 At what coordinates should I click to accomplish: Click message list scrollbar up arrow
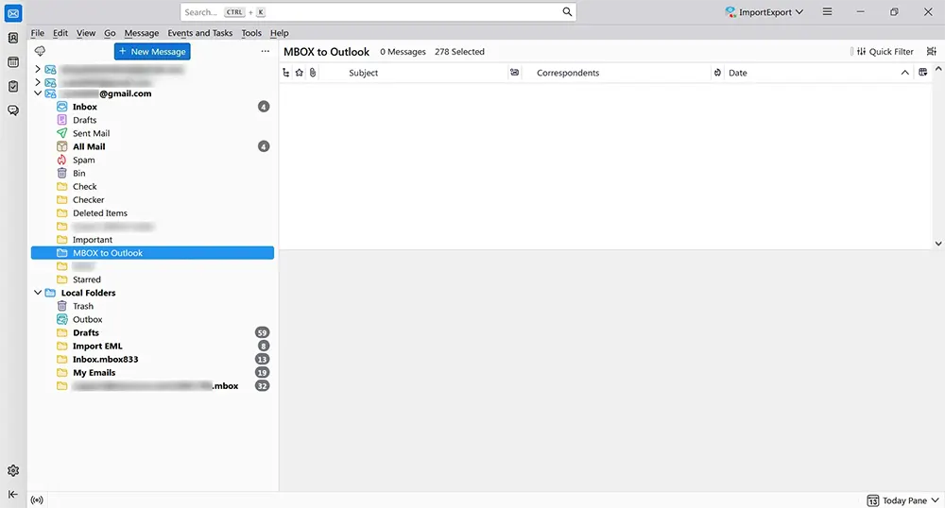[938, 69]
